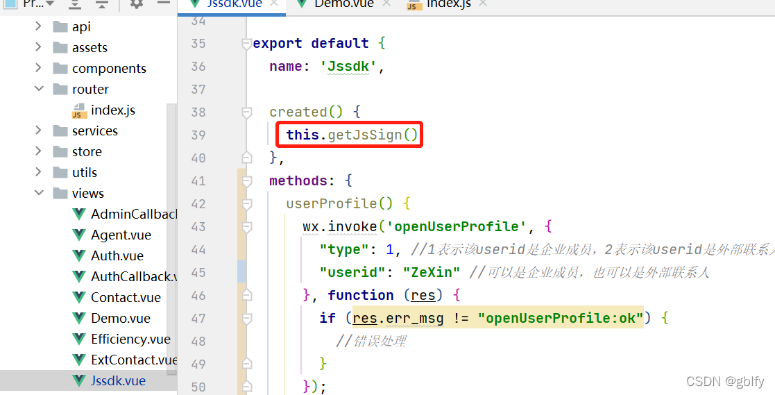
Task: Open Contact.vue in project tree
Action: [x=126, y=297]
